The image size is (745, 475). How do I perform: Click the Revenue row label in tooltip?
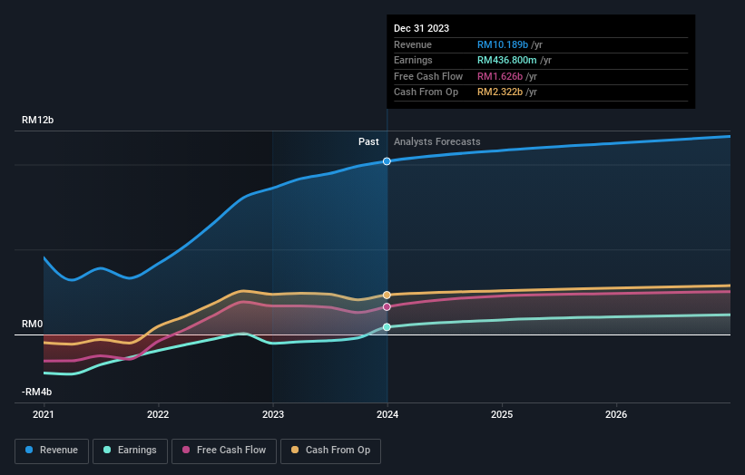coord(413,44)
